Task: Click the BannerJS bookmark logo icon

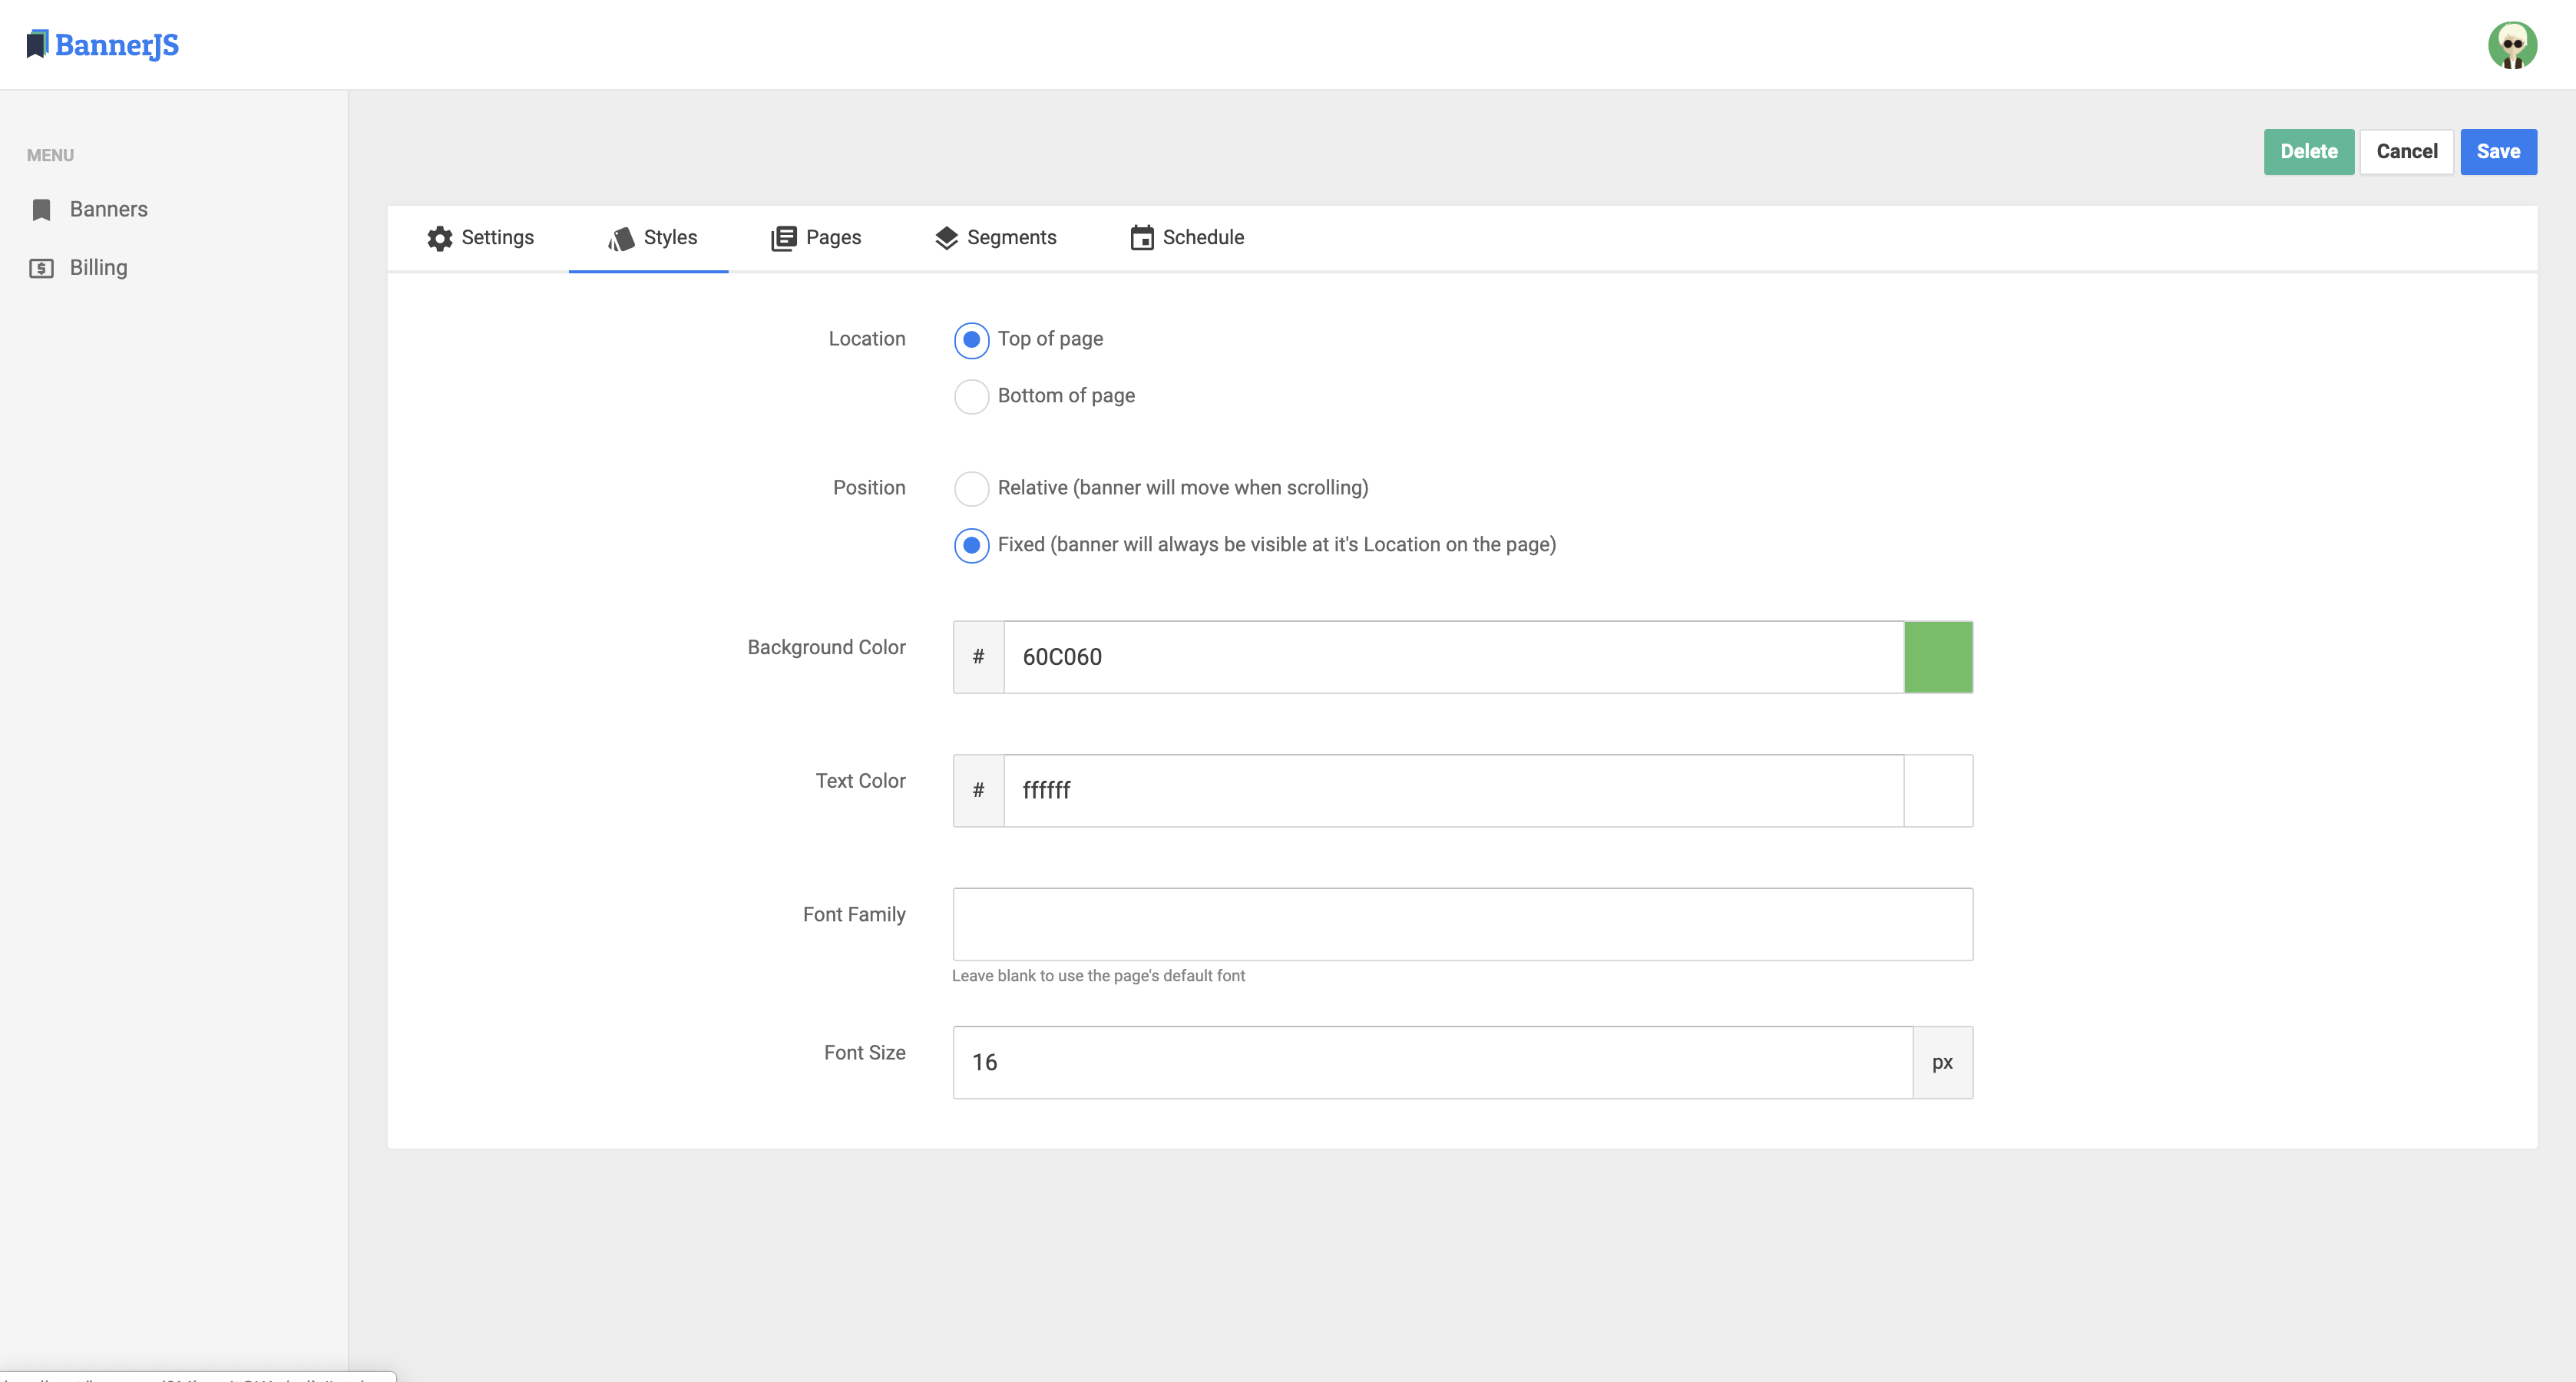Action: [37, 44]
